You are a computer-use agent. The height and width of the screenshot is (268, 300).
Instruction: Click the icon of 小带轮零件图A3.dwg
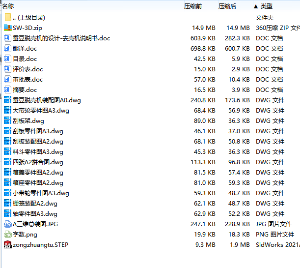8,193
